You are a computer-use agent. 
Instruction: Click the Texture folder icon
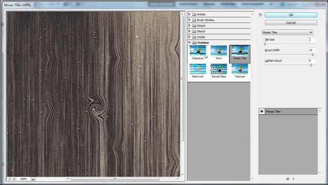(194, 43)
